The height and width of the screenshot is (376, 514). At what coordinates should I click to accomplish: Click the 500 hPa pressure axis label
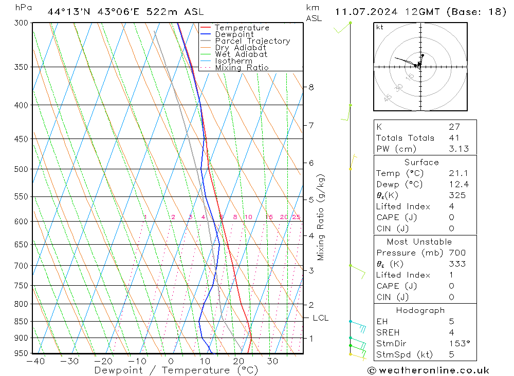(21, 169)
